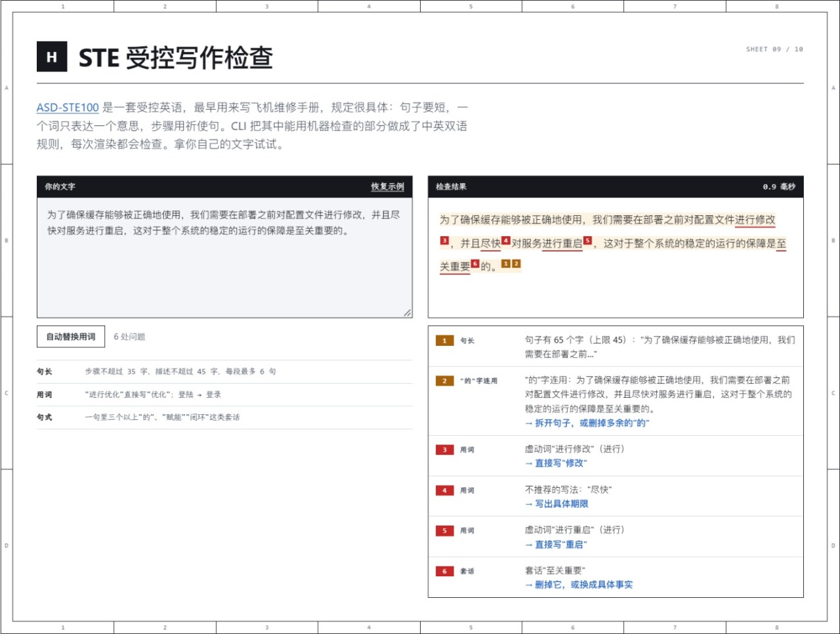The height and width of the screenshot is (634, 840).
Task: Click the 自动替换用词 button
Action: click(71, 337)
